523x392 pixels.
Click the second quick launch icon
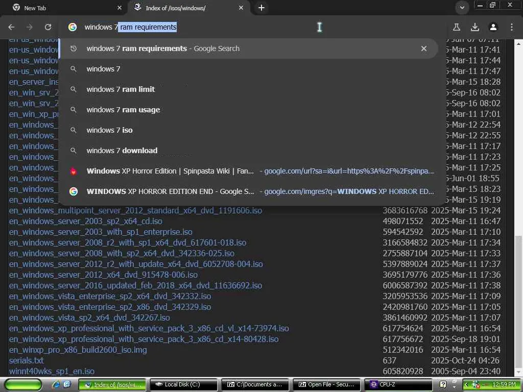tap(67, 384)
